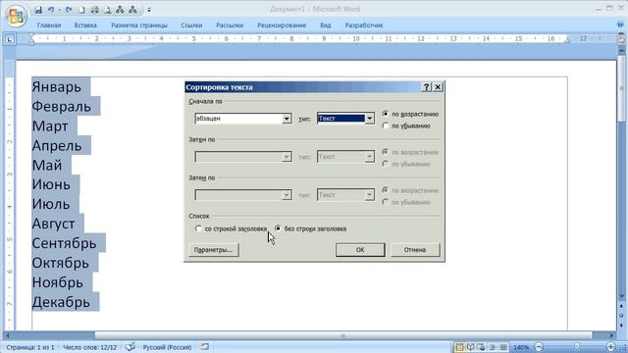Viewport: 628px width, 353px height.
Task: Click the word Январь in the document
Action: pos(57,87)
